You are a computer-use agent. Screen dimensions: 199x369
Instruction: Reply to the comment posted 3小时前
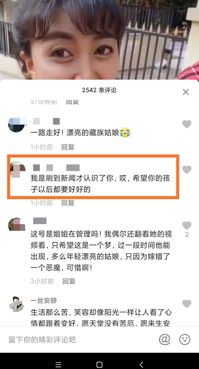(69, 281)
